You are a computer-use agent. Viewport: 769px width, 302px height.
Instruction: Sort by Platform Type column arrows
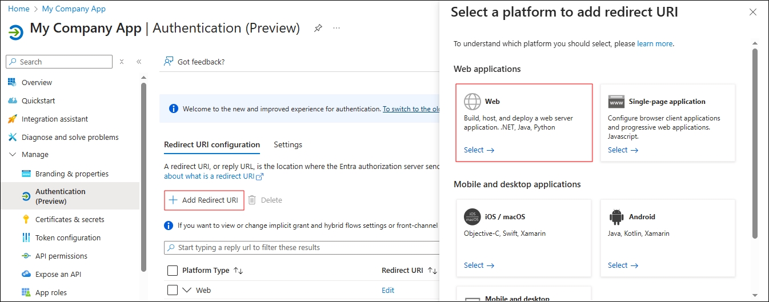pos(238,271)
